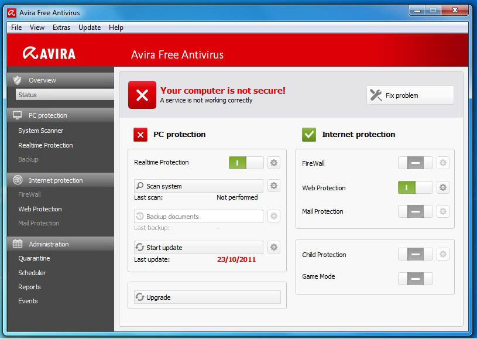Click the Avira logo in the banner

49,54
